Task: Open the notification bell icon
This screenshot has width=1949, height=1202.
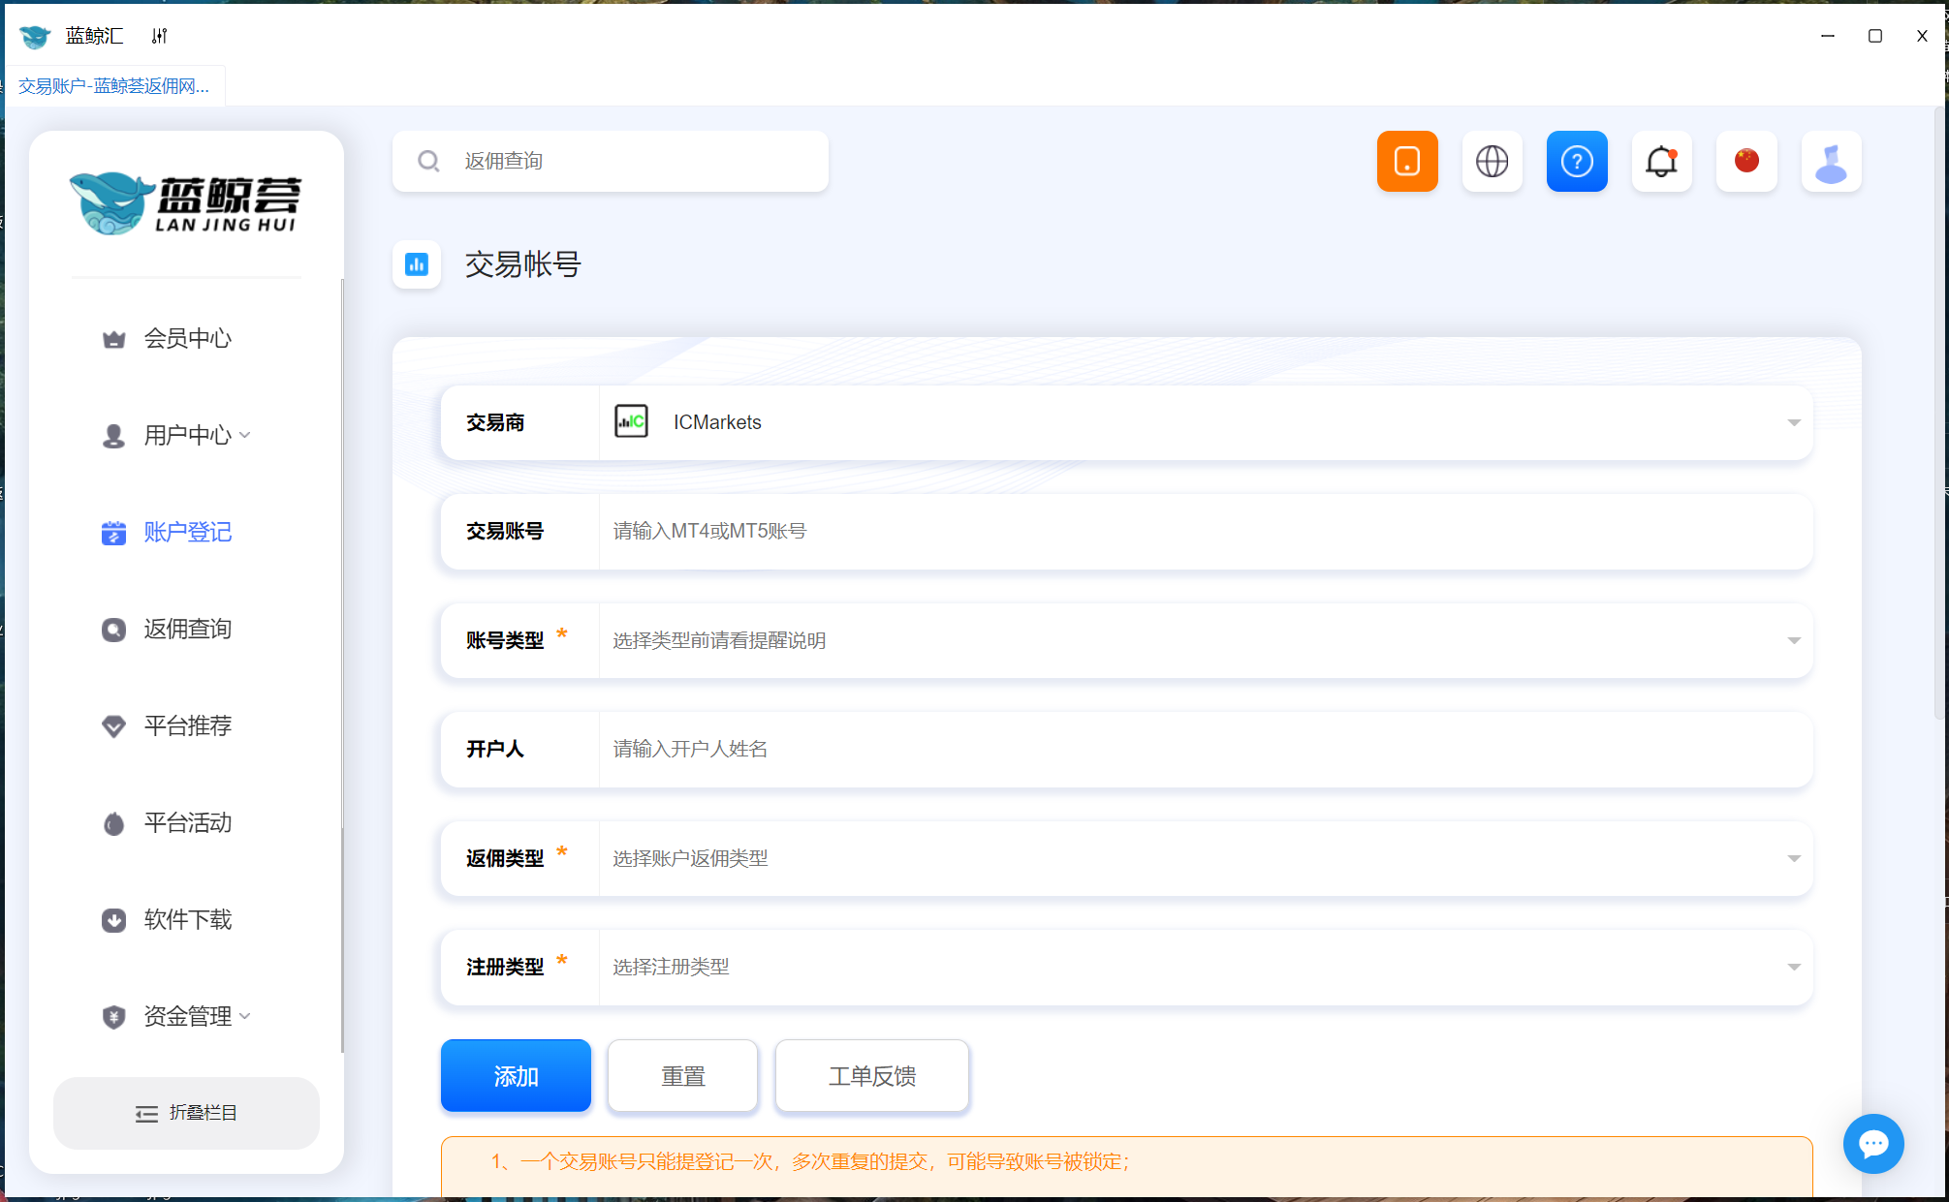Action: coord(1661,161)
